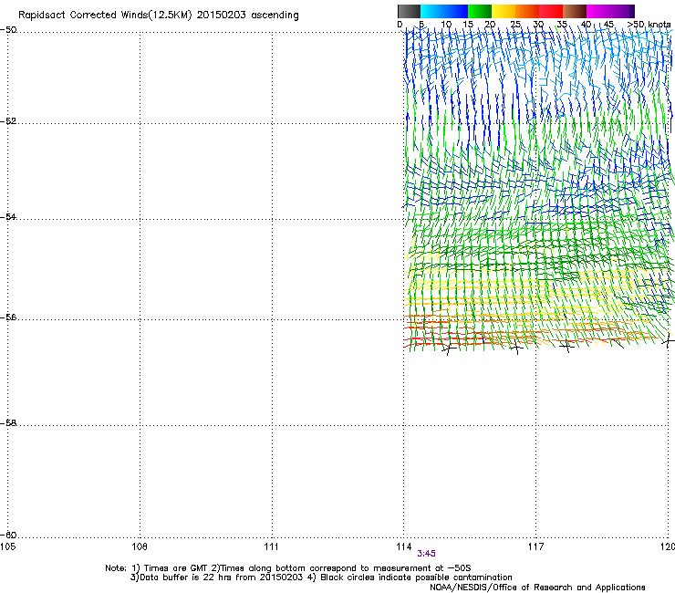675x593 pixels.
Task: Click the 114 longitude axis label
Action: click(403, 546)
